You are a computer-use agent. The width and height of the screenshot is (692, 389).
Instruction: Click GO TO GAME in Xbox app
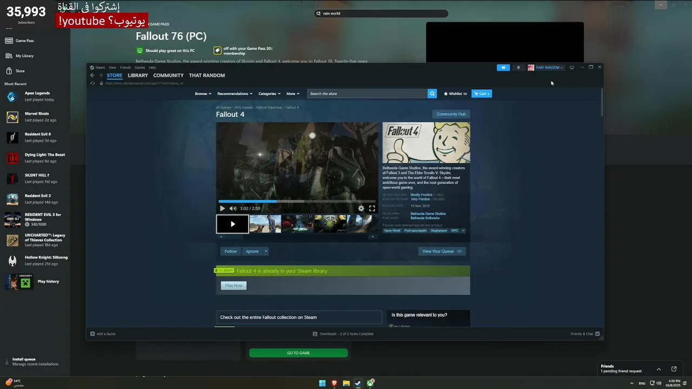tap(298, 353)
